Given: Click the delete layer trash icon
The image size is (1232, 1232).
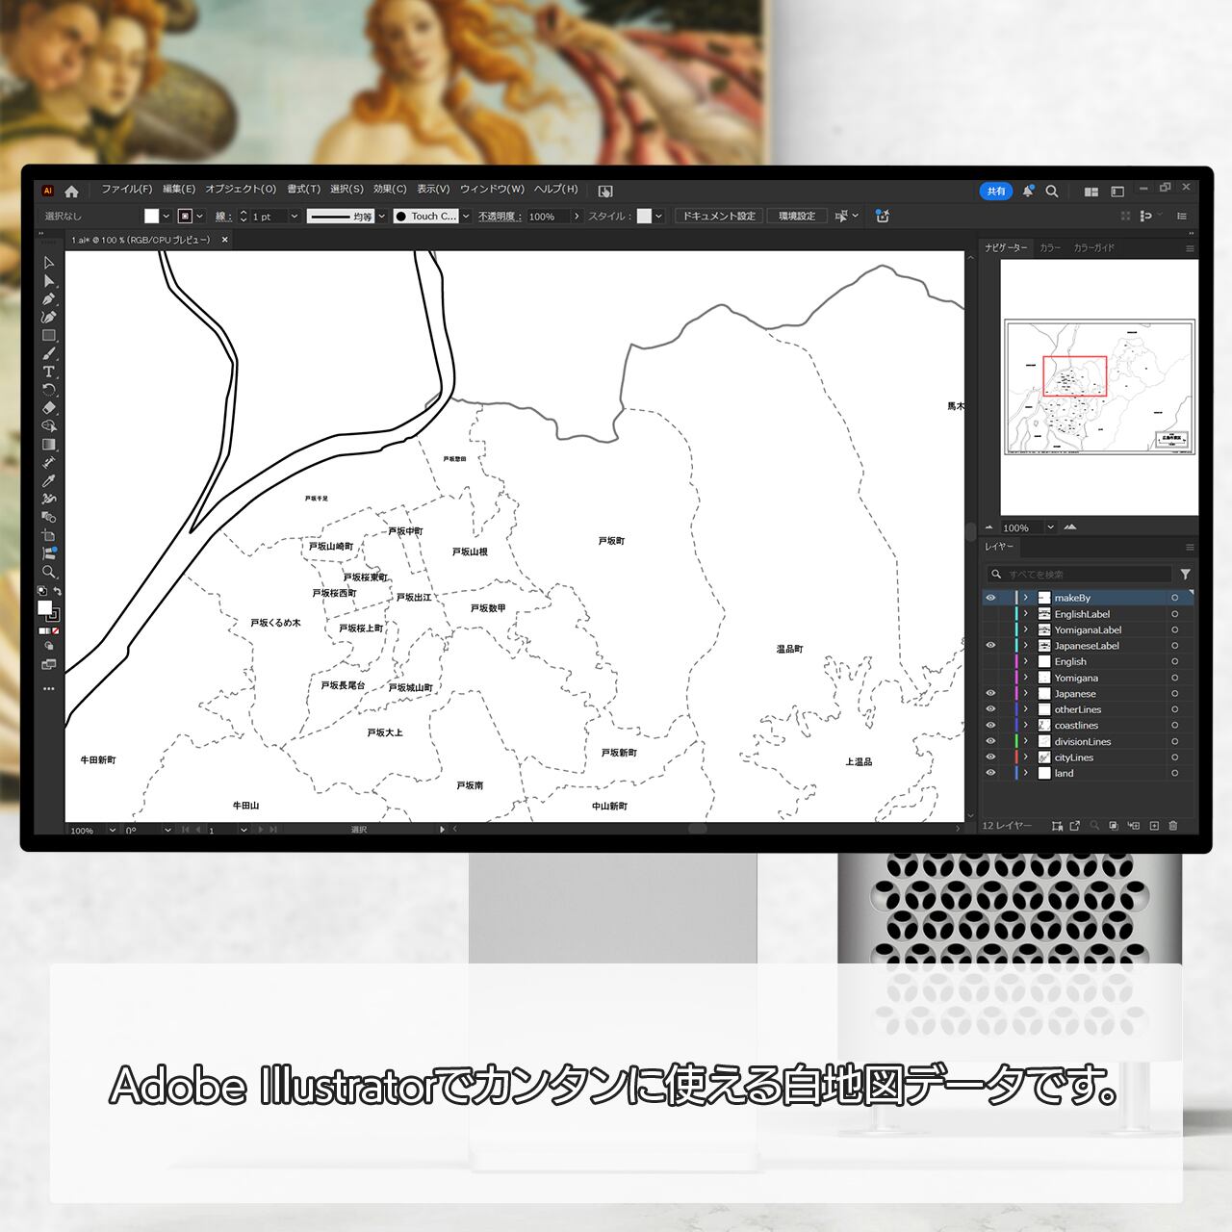Looking at the screenshot, I should pos(1173,825).
